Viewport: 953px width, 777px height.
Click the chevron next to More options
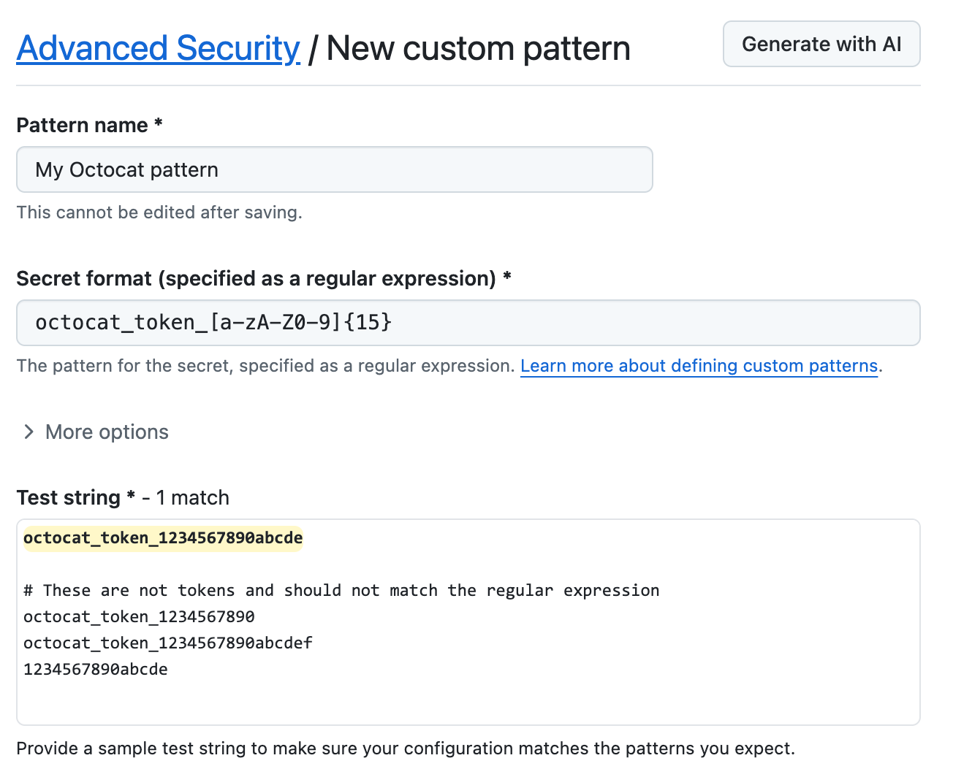coord(28,432)
